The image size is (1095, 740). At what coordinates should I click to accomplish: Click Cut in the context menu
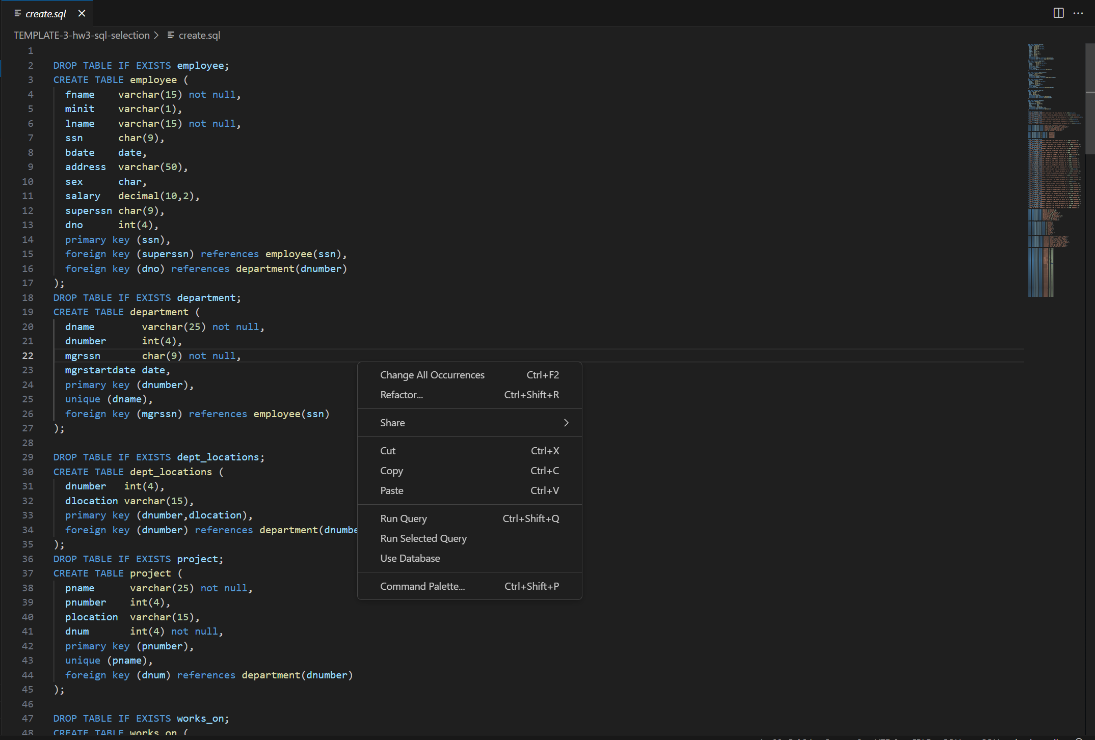[x=388, y=451]
